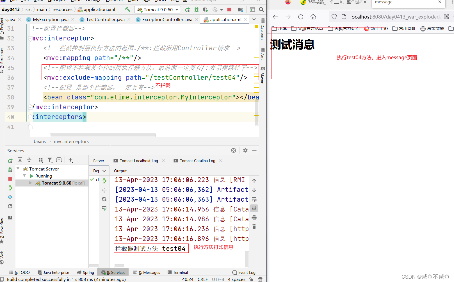
Task: Print console output with printer icon
Action: click(x=254, y=218)
